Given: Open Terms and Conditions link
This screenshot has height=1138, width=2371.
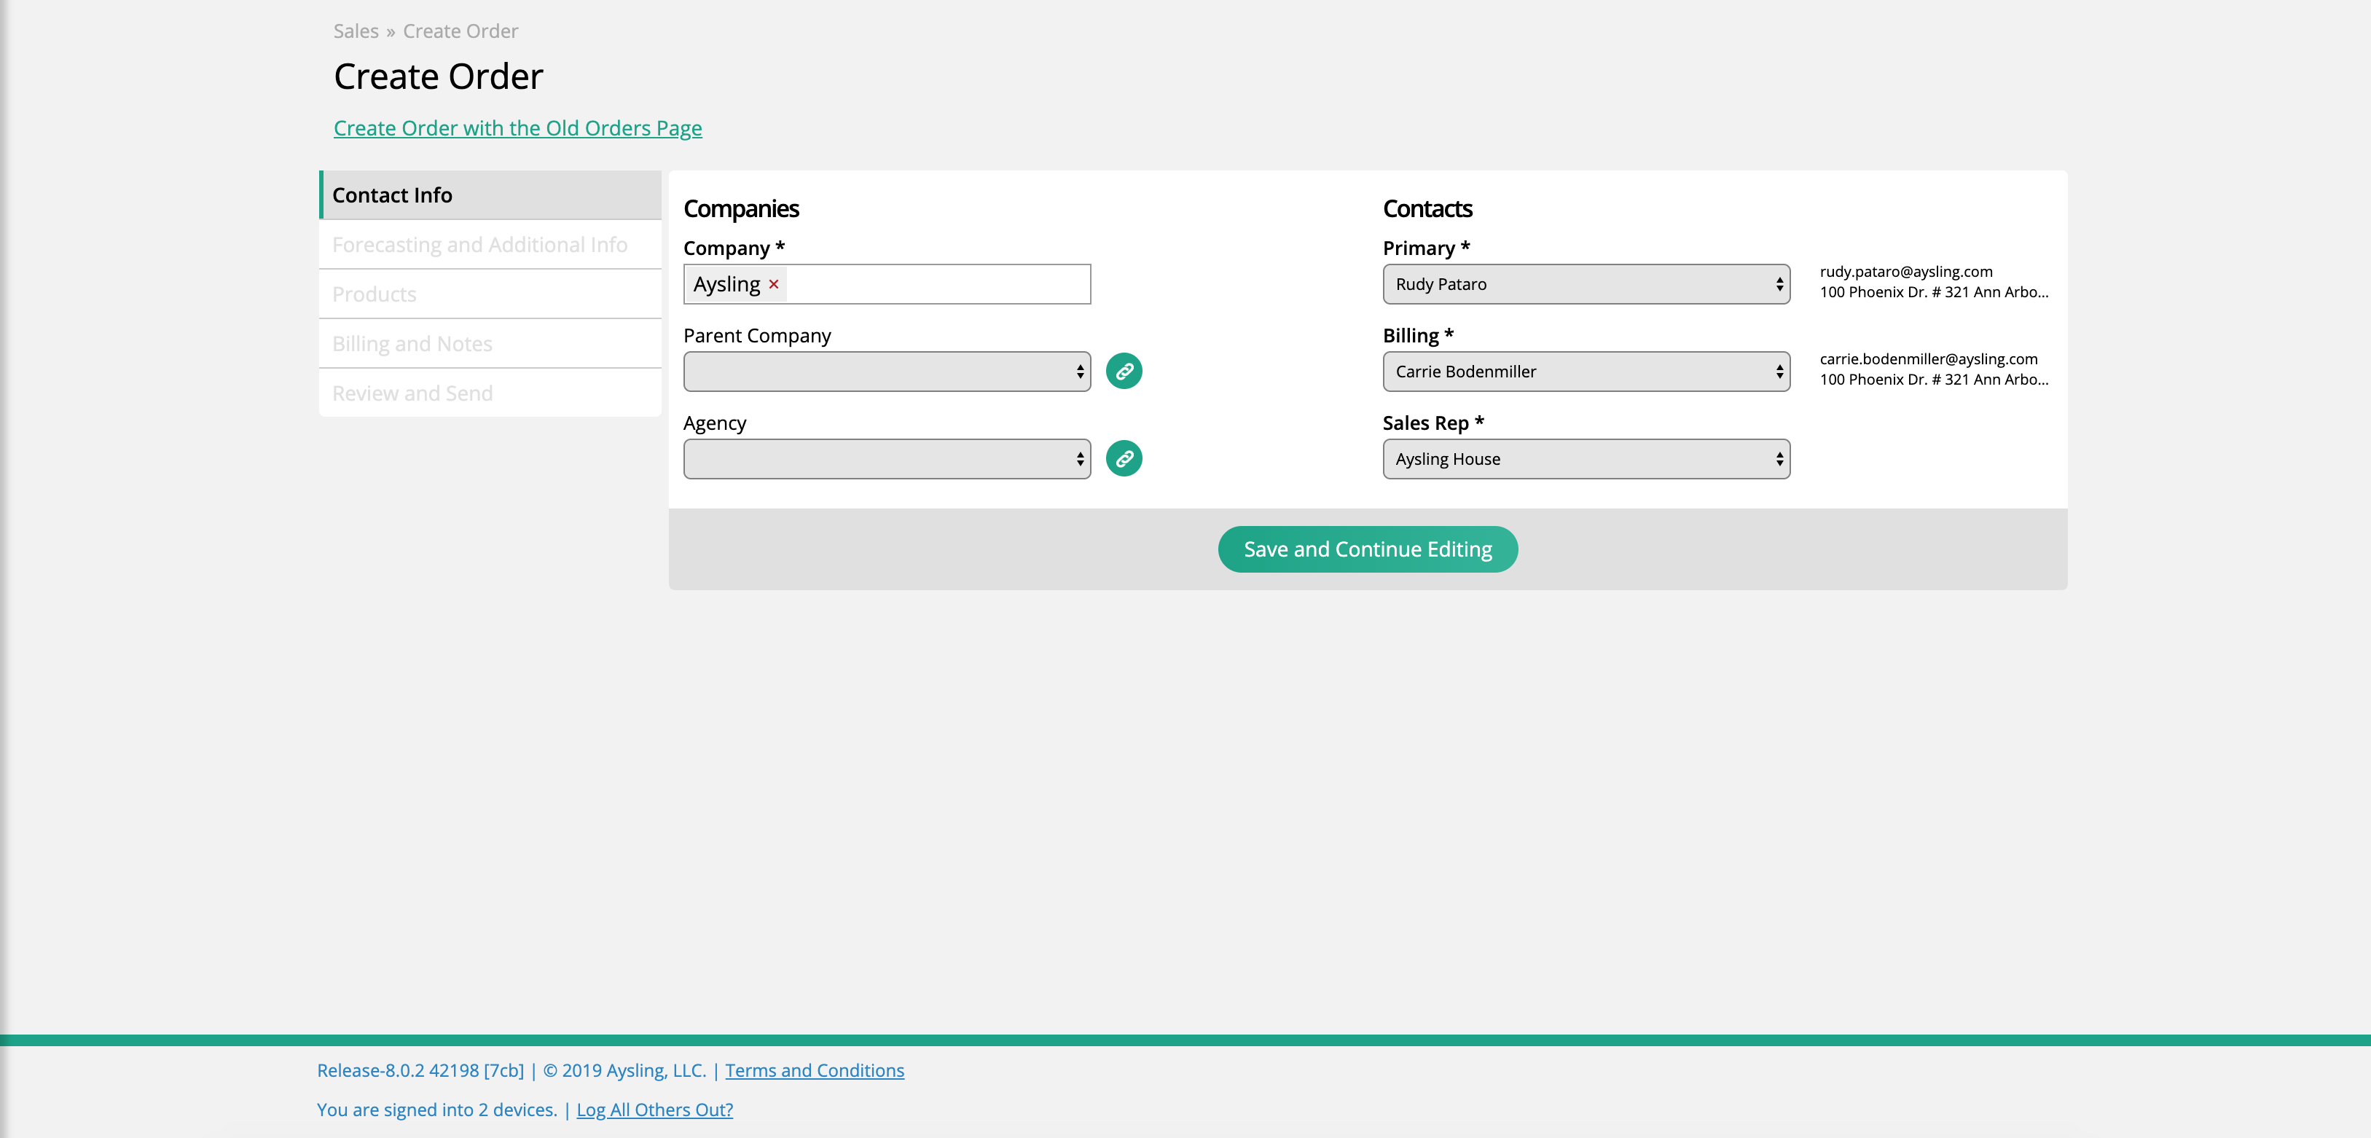Looking at the screenshot, I should point(815,1071).
